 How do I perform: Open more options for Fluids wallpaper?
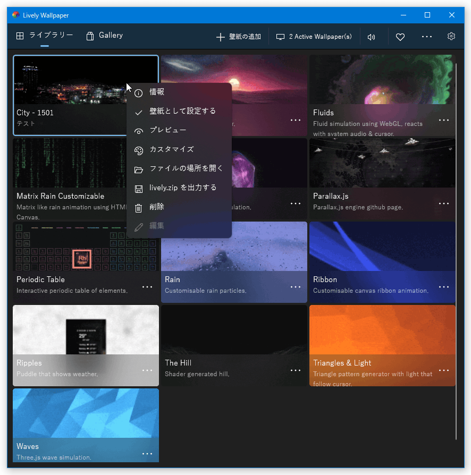click(x=444, y=120)
